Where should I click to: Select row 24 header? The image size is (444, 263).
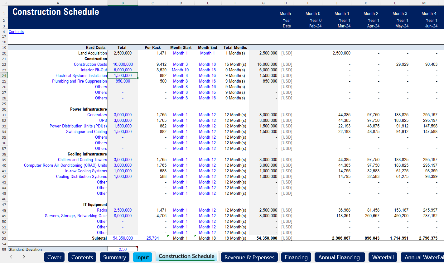point(4,75)
